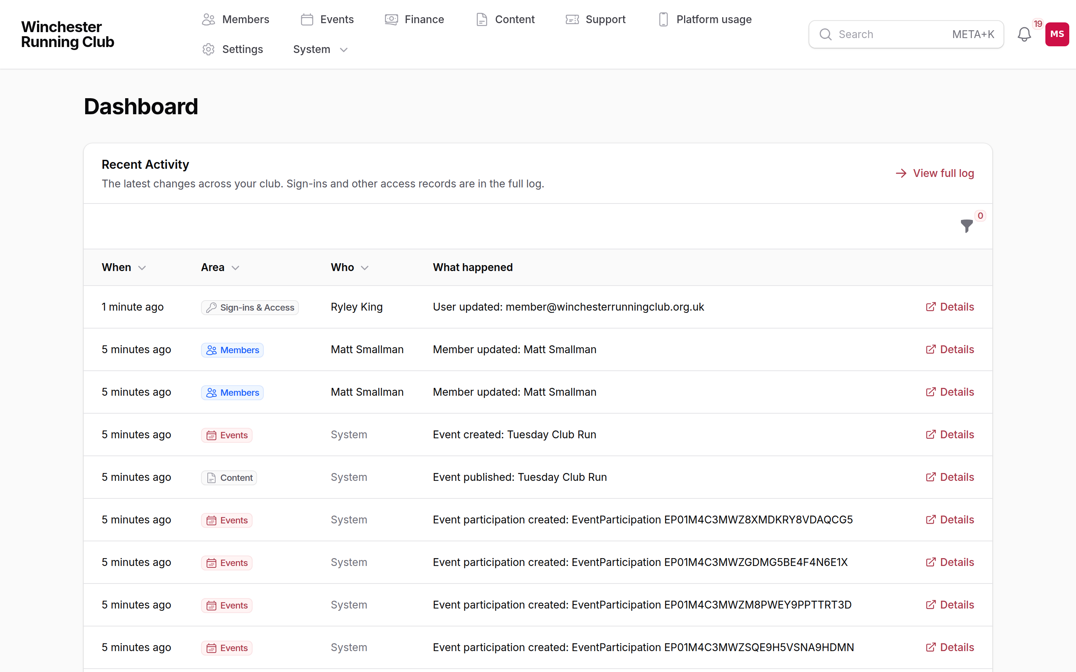This screenshot has width=1076, height=672.
Task: Click the arrow icon beside View full log
Action: 901,173
